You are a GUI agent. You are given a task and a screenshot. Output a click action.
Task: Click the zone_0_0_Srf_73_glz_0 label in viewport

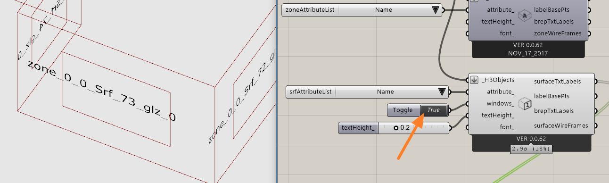click(x=101, y=91)
